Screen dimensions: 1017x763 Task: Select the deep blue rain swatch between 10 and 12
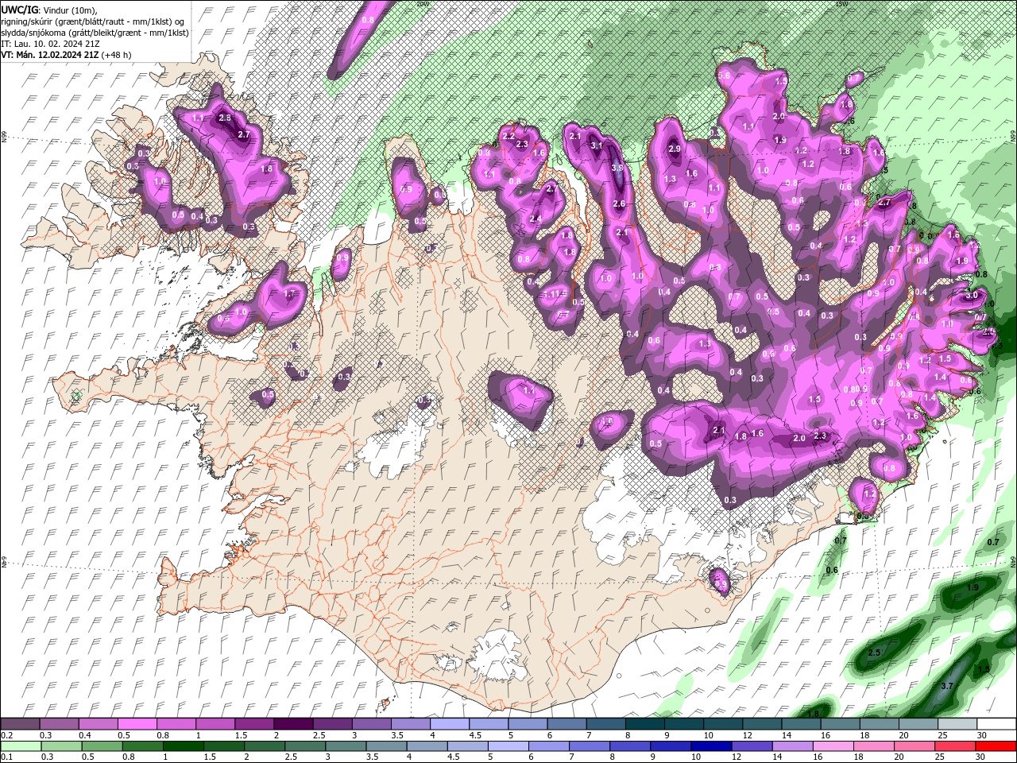point(711,746)
